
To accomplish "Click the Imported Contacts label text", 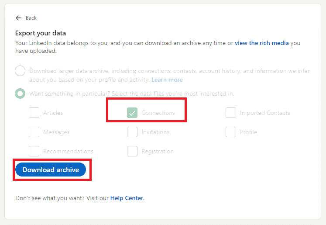I will click(x=265, y=113).
